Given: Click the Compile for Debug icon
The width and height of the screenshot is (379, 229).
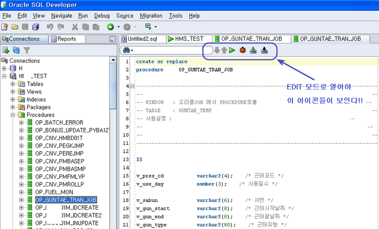Looking at the screenshot, I should [x=264, y=50].
